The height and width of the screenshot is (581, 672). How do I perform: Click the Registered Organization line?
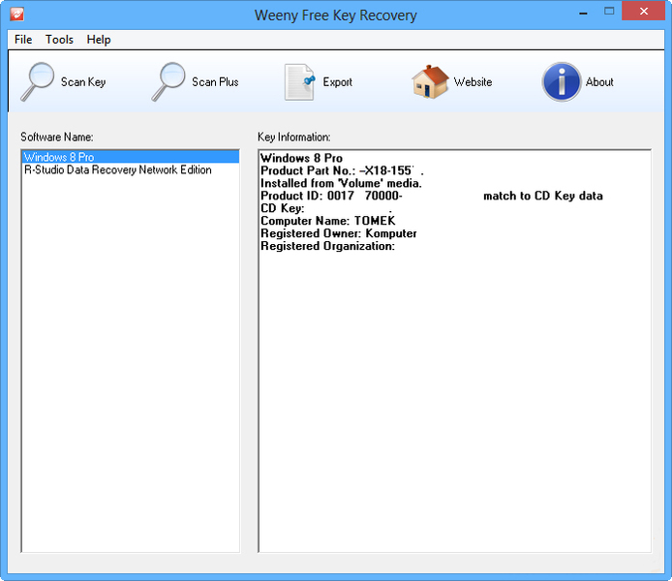coord(328,246)
